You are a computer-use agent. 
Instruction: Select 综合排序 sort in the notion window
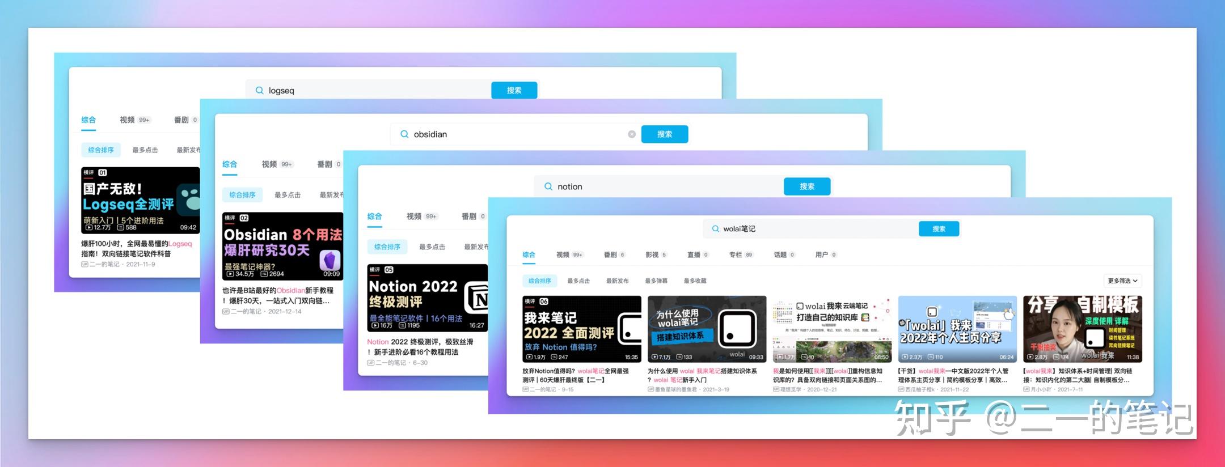387,247
